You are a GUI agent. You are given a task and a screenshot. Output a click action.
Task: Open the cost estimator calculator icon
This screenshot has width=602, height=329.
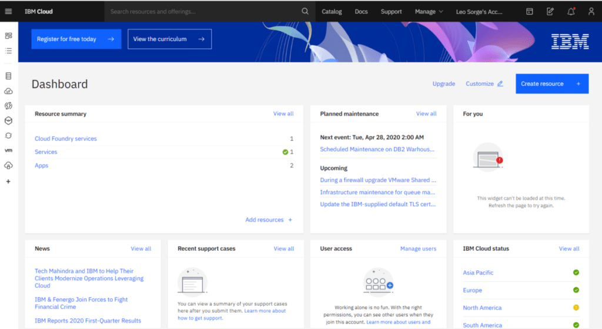(x=530, y=12)
